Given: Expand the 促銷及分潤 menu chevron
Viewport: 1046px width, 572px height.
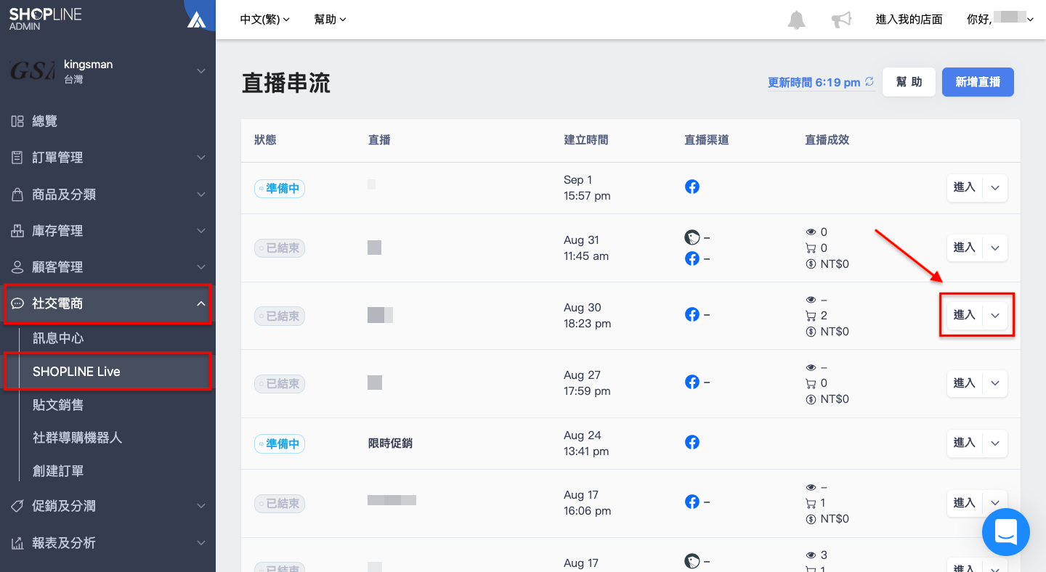Looking at the screenshot, I should pyautogui.click(x=201, y=506).
